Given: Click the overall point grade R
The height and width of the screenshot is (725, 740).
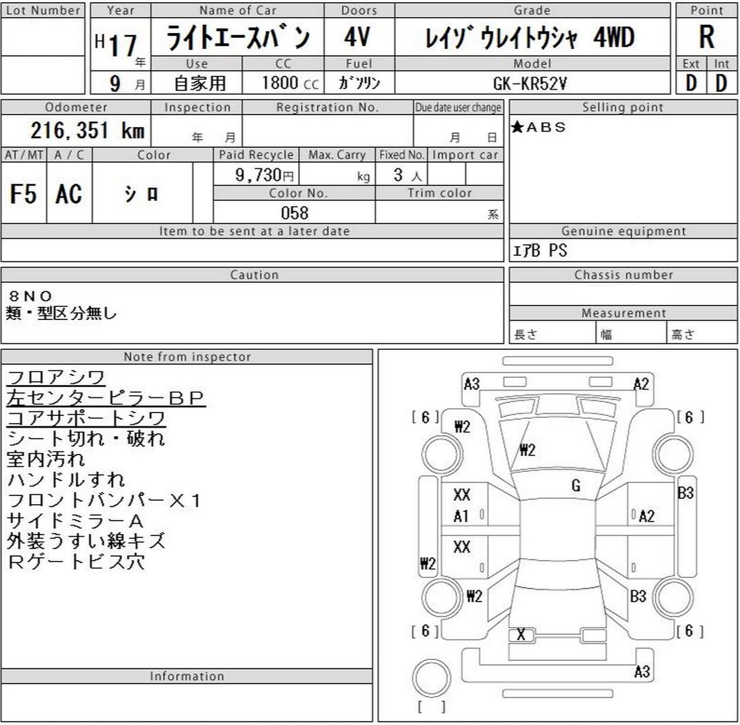Looking at the screenshot, I should tap(706, 37).
